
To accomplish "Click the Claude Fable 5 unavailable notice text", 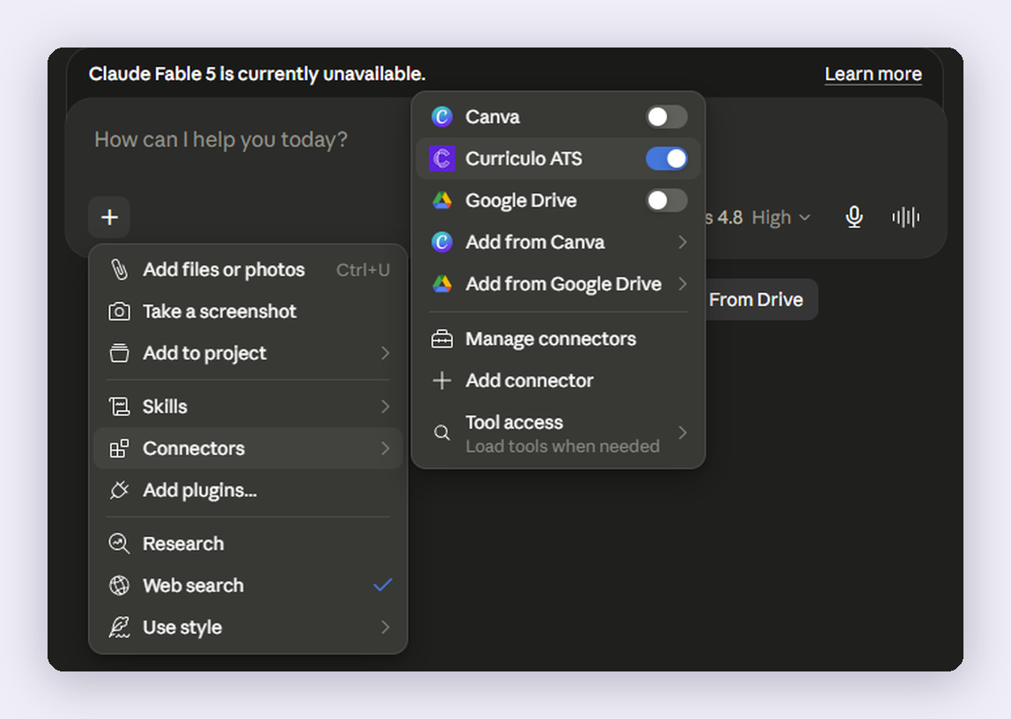I will point(257,74).
